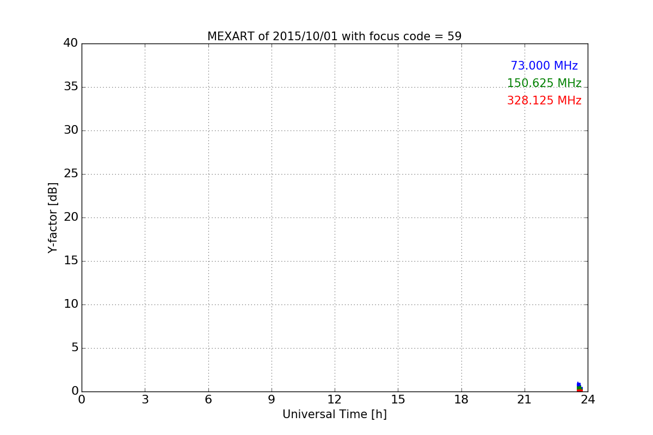Image resolution: width=653 pixels, height=435 pixels.
Task: Click the y-axis tick label 15
Action: pyautogui.click(x=71, y=260)
